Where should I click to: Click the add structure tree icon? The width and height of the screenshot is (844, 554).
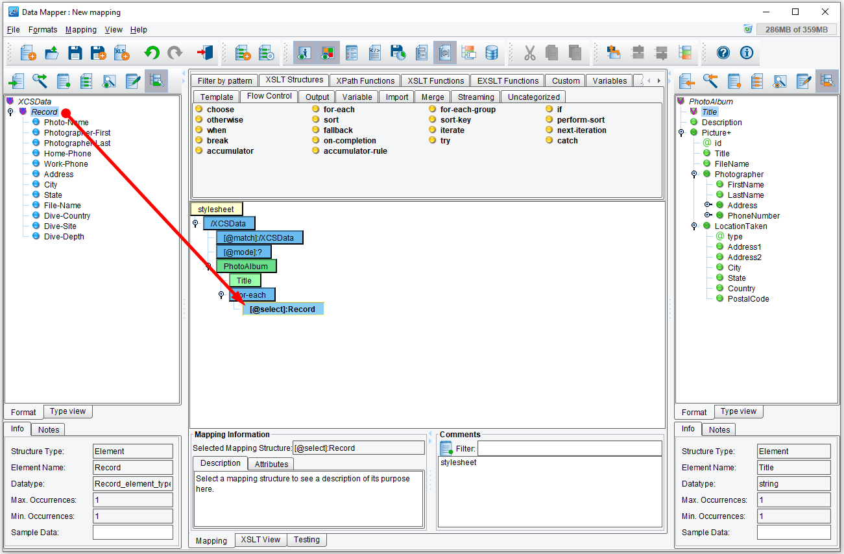tap(243, 53)
